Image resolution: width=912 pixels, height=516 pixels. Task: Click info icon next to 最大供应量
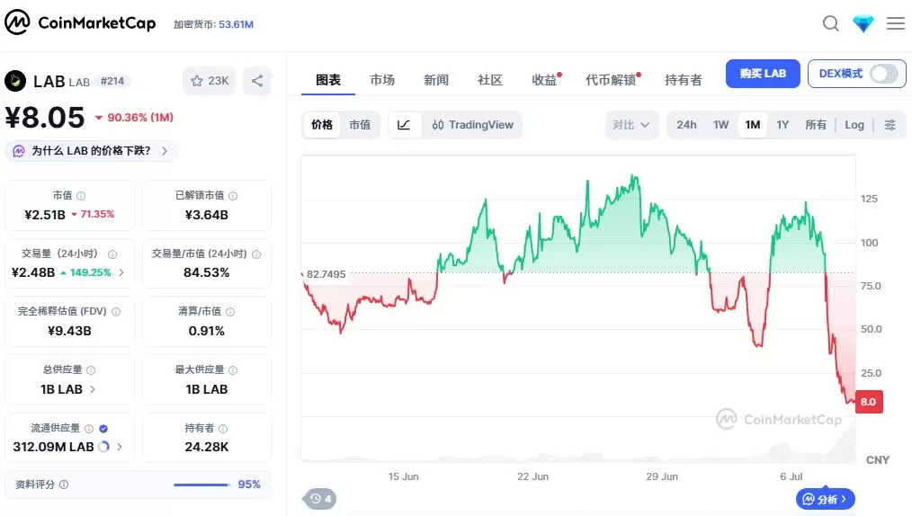[x=233, y=370]
